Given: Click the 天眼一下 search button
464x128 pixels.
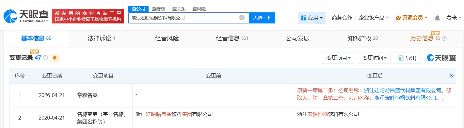Looking at the screenshot, I should [x=262, y=18].
